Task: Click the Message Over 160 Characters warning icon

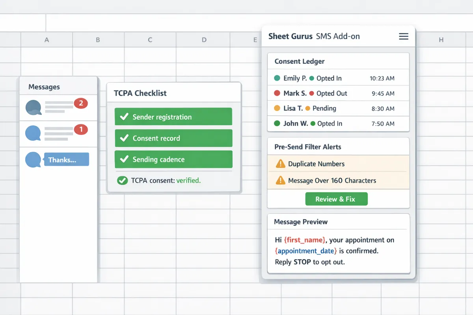Action: (x=280, y=180)
